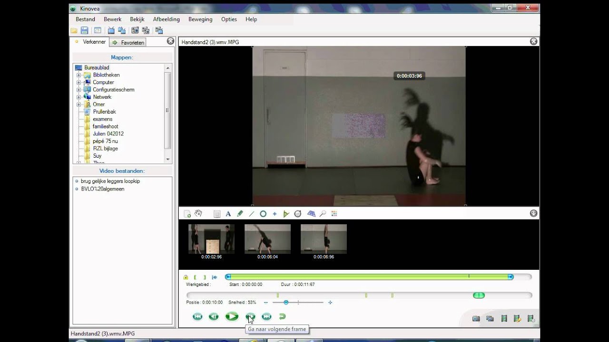The height and width of the screenshot is (342, 609).
Task: Save using the floppy disk toolbar icon
Action: (84, 30)
